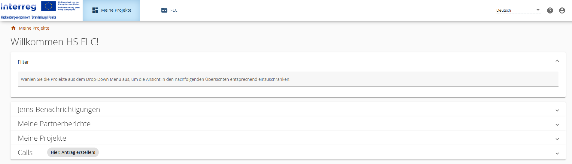Viewport: 572px width, 164px height.
Task: Expand the Jems-Benachrichtigungen section
Action: pos(557,110)
